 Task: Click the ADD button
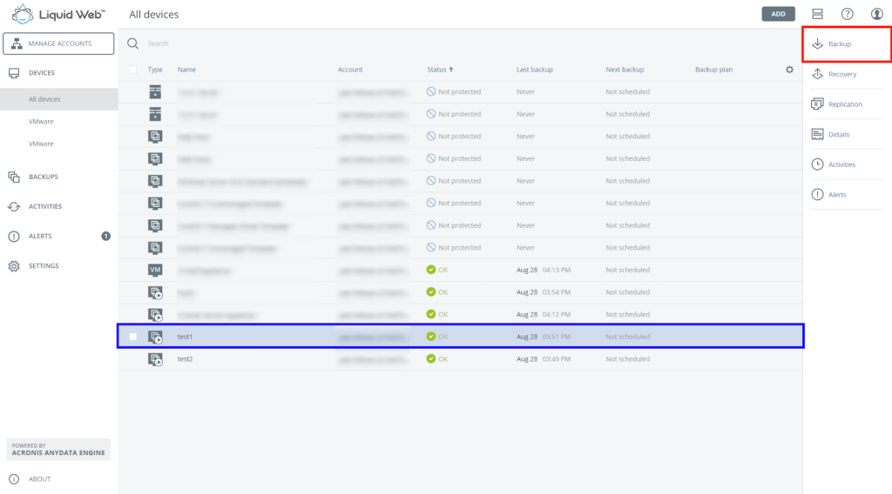(778, 14)
